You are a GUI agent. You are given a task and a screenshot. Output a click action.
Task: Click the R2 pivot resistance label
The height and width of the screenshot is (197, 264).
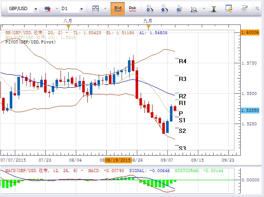[183, 96]
